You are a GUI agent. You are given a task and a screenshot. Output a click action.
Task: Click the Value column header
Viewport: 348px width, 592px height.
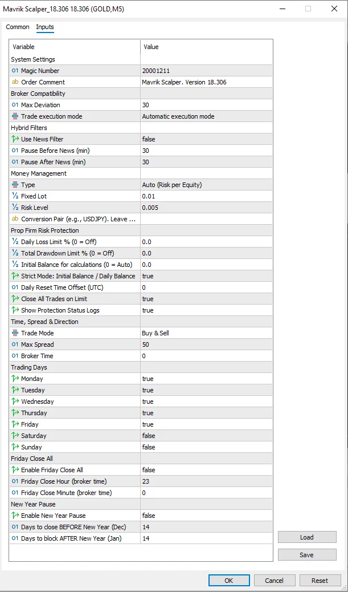(206, 47)
